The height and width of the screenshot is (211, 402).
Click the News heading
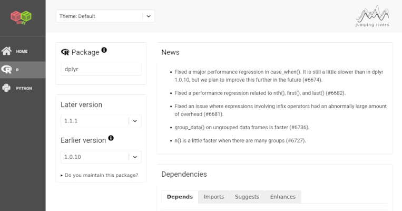pyautogui.click(x=171, y=52)
